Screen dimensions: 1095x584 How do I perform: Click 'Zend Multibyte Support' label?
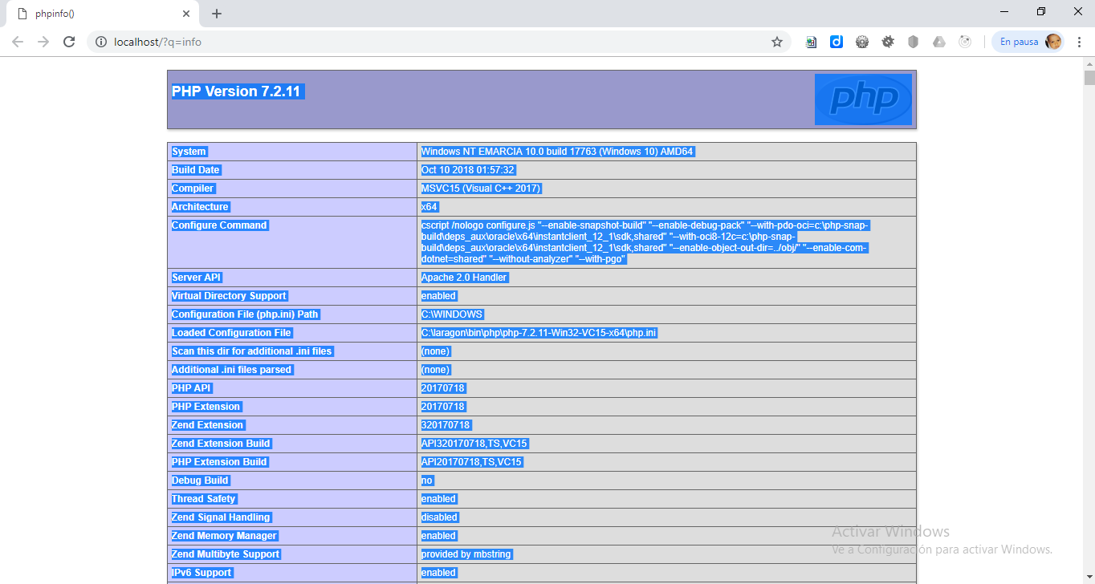click(x=226, y=554)
